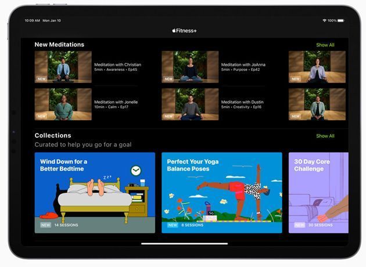Select Meditation with Dustin Creativity episode
The height and width of the screenshot is (267, 366).
pos(241,107)
